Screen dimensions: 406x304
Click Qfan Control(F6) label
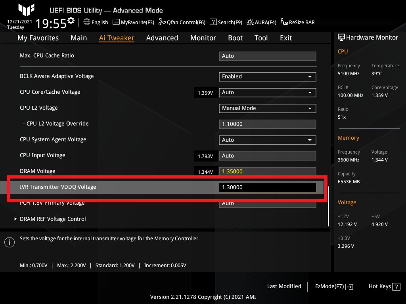pyautogui.click(x=186, y=22)
